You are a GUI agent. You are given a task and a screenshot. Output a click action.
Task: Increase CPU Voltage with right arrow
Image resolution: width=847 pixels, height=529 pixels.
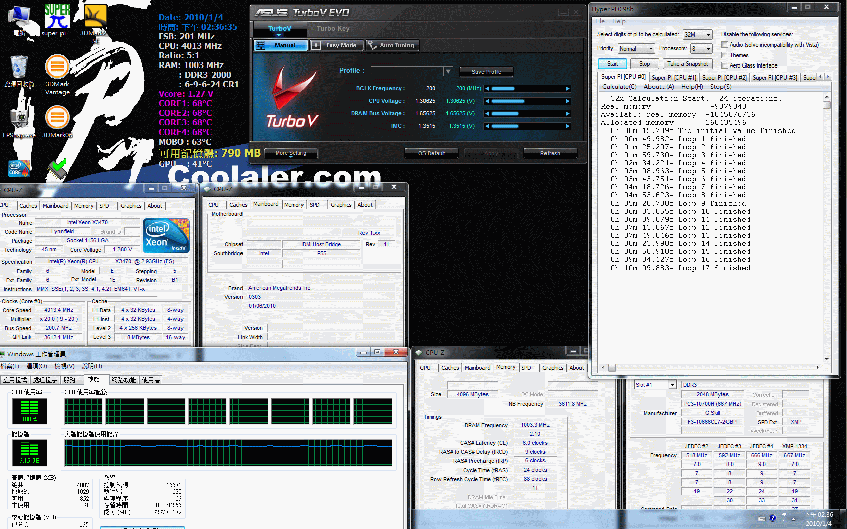(x=568, y=101)
